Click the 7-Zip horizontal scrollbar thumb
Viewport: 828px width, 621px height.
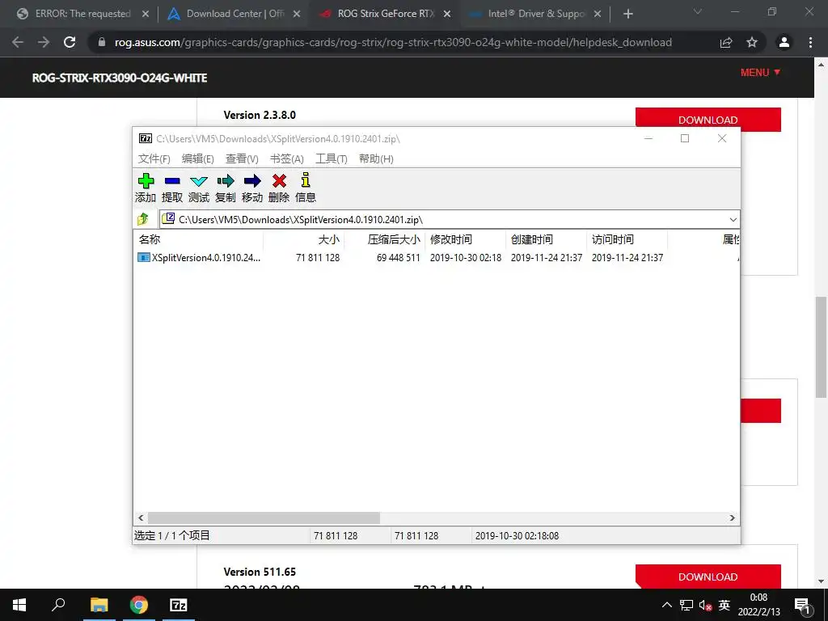264,518
